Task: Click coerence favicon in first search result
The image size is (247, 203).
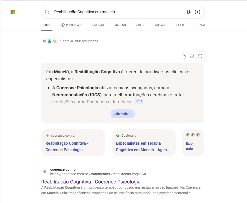Action: tap(45, 172)
